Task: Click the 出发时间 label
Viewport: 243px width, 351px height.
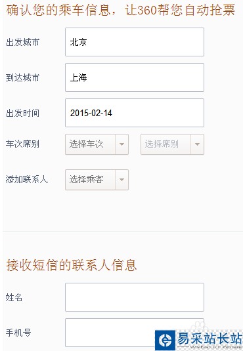Action: (22, 113)
